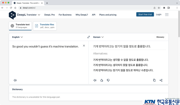Select the Translate text tab
Image resolution: width=180 pixels, height=105 pixels.
(20, 26)
